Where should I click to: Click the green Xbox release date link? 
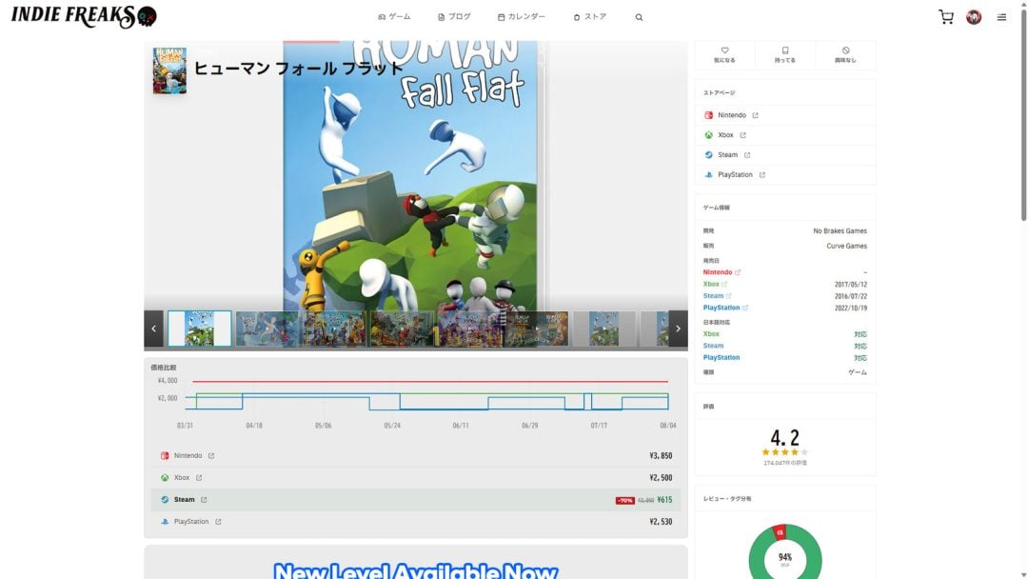coord(715,284)
